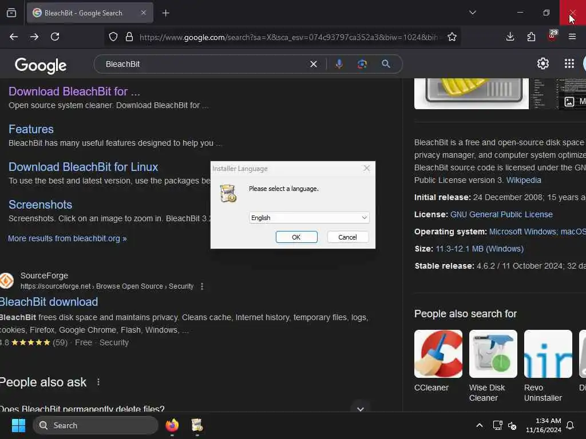Submit search with magnifier icon
This screenshot has width=586, height=439.
386,64
